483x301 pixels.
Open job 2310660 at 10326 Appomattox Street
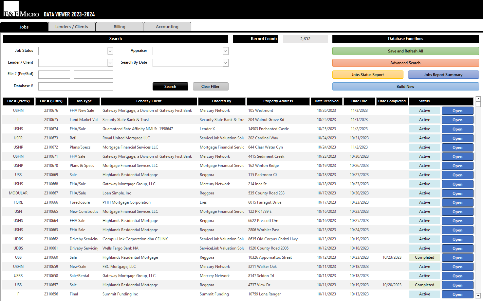click(x=457, y=257)
